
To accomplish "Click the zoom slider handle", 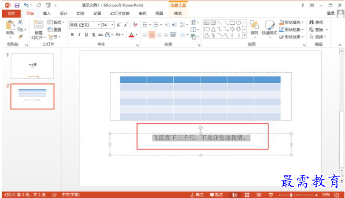I will pos(291,195).
